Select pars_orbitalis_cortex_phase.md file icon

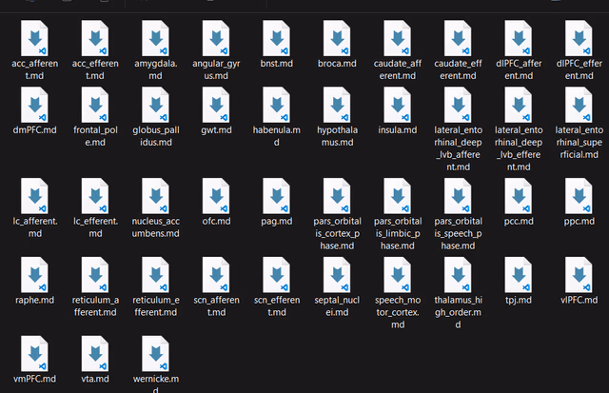[337, 196]
